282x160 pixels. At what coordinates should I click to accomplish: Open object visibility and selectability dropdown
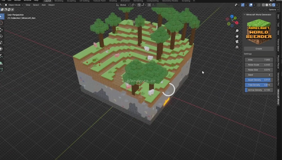(x=237, y=5)
